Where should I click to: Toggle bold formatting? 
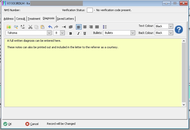tap(70, 33)
